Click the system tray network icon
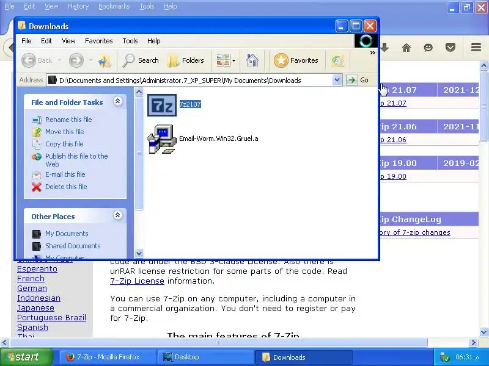Image resolution: width=489 pixels, height=366 pixels. pos(444,357)
